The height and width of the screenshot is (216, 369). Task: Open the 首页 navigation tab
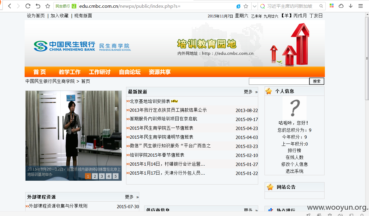(x=40, y=72)
